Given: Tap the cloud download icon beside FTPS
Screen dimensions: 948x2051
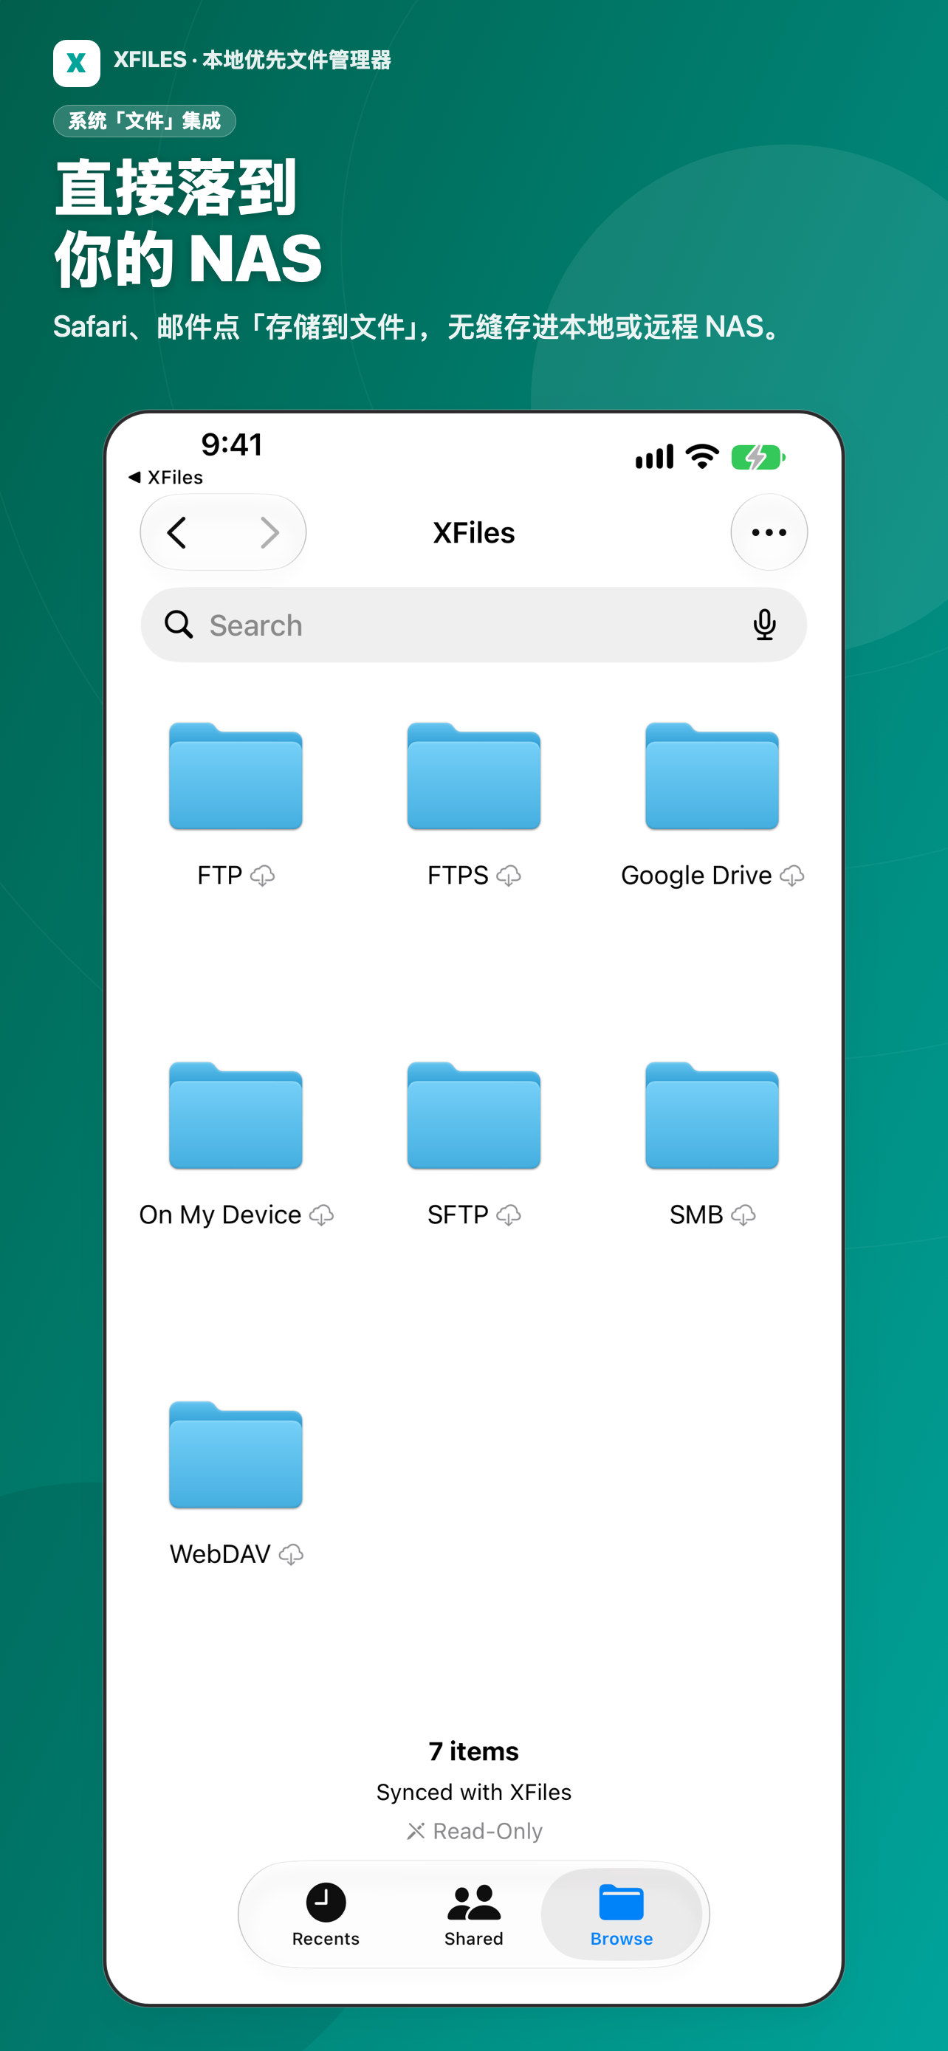Looking at the screenshot, I should (x=509, y=876).
